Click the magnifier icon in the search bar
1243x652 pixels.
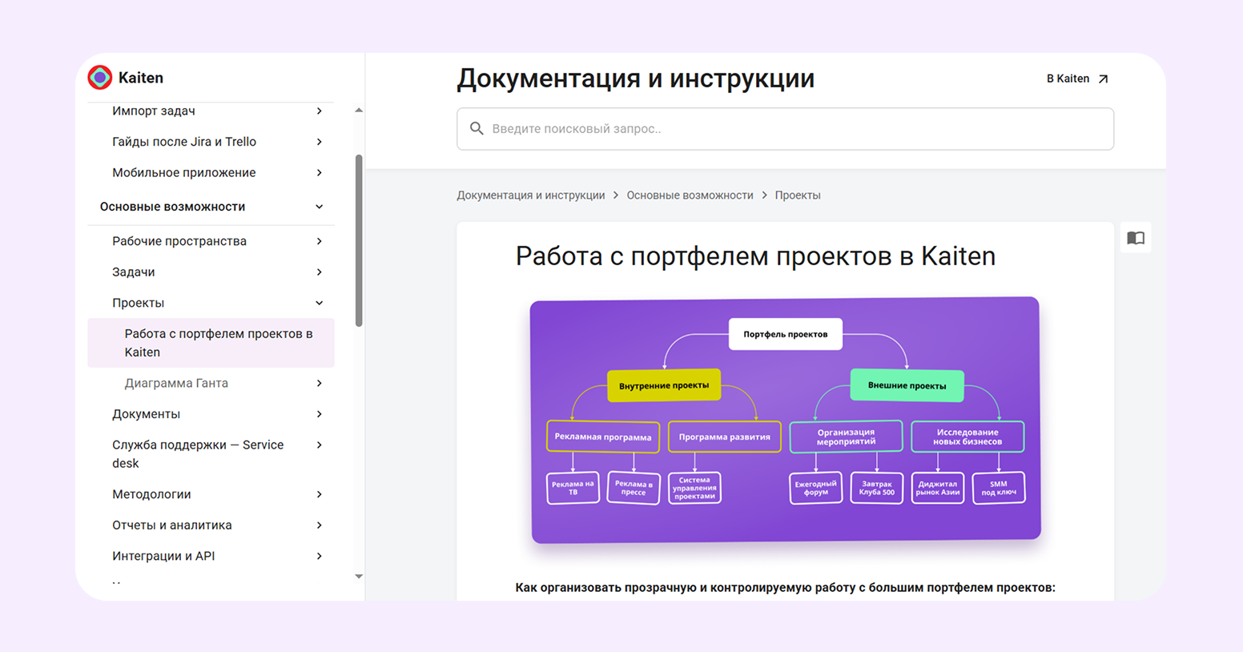477,128
